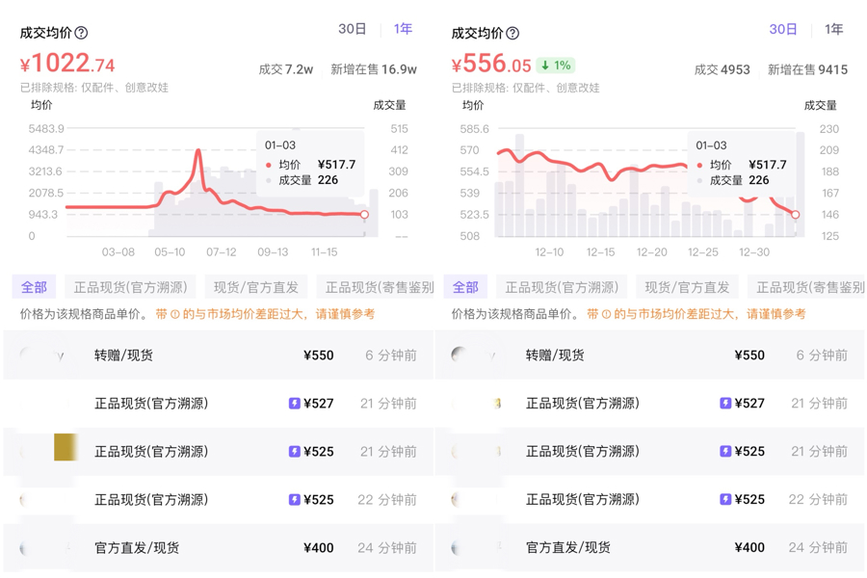Click seller avatar on right panel's 官方直发/现货 row
867x578 pixels.
pyautogui.click(x=460, y=548)
